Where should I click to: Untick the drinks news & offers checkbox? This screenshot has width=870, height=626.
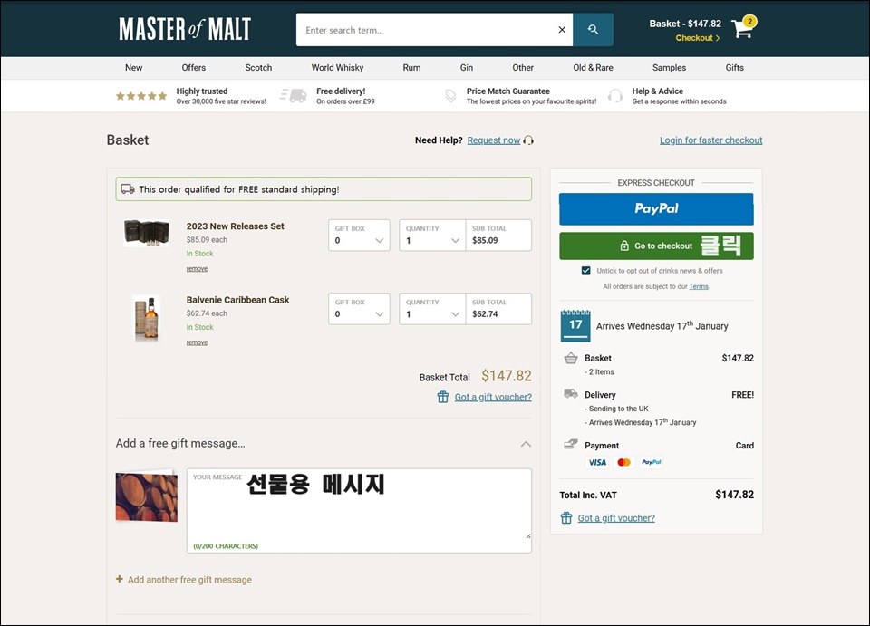[586, 271]
